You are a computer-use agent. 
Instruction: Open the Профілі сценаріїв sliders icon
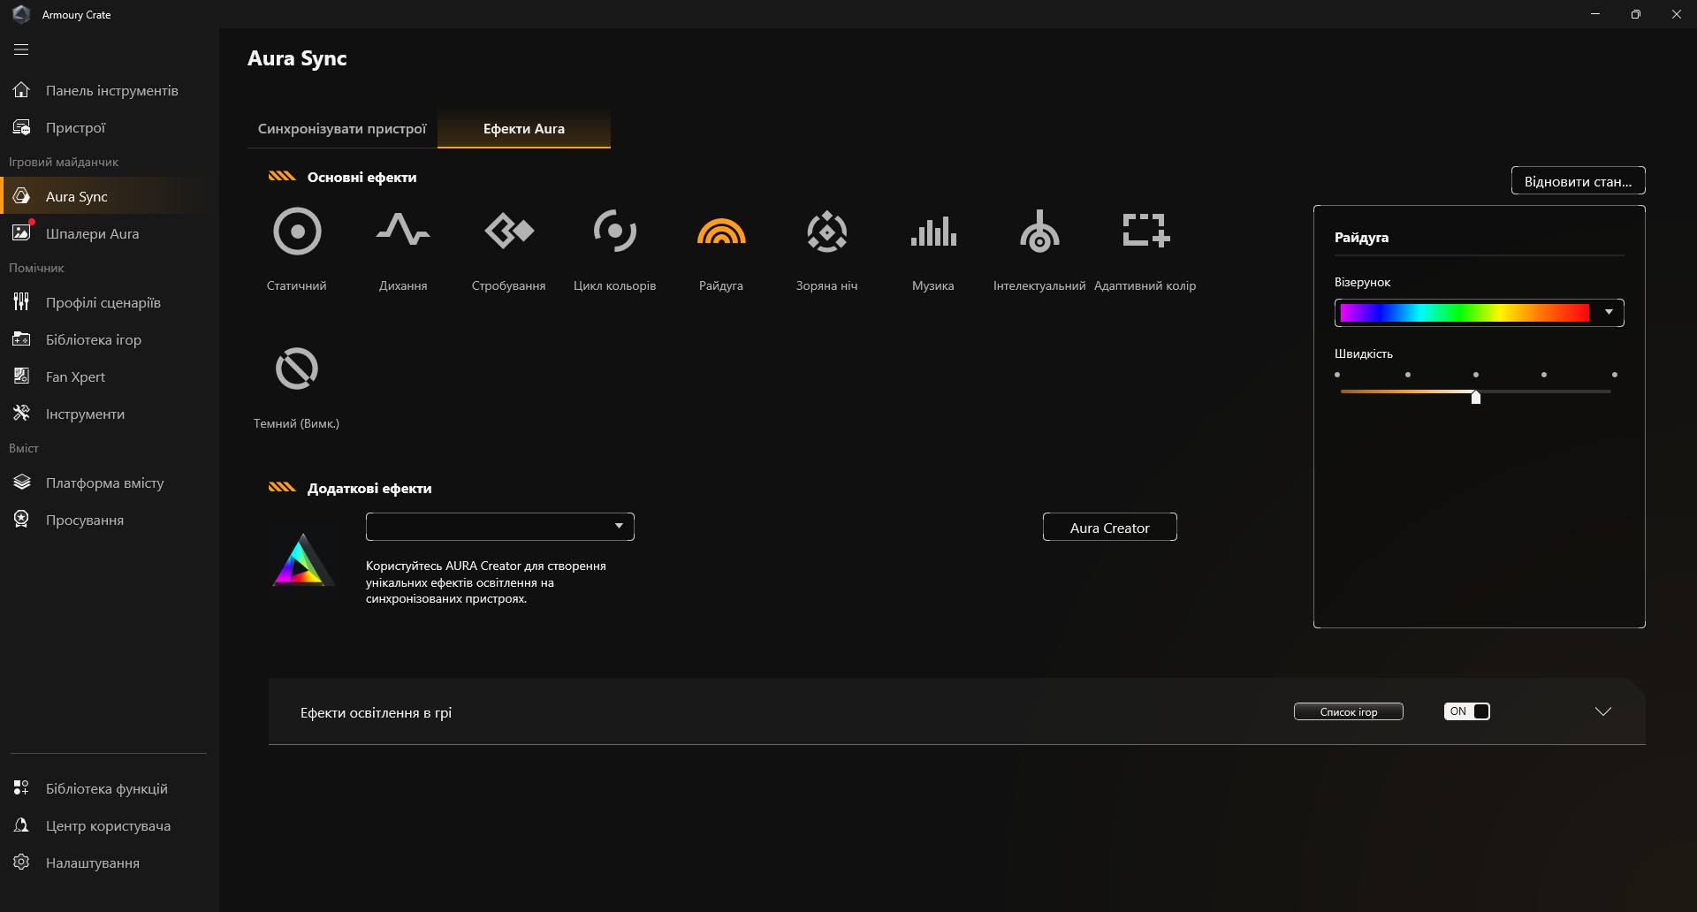point(21,302)
